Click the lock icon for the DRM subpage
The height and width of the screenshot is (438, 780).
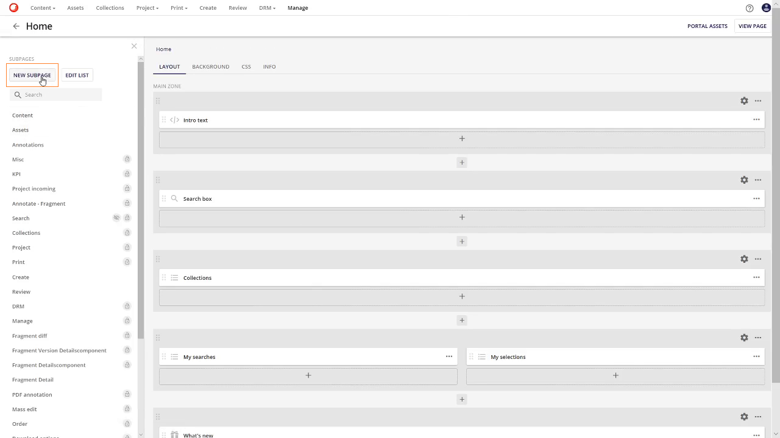[127, 306]
